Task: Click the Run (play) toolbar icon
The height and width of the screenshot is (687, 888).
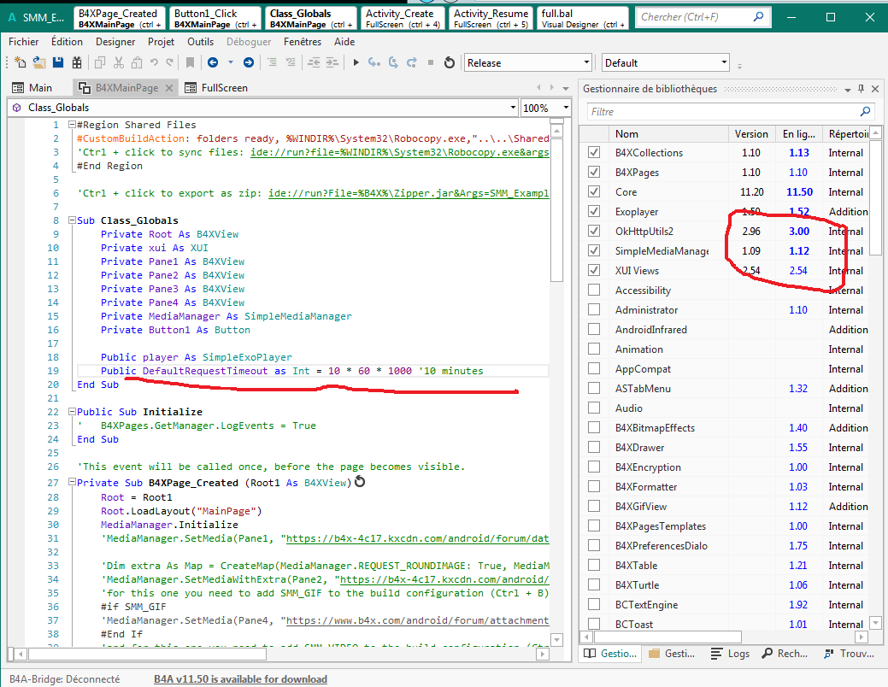Action: [x=356, y=62]
